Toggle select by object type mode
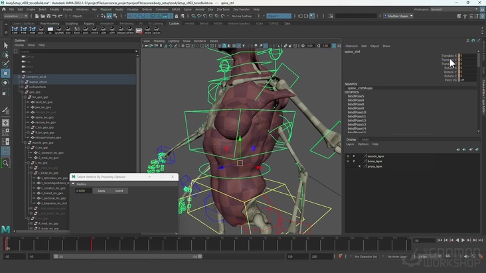 (x=110, y=16)
